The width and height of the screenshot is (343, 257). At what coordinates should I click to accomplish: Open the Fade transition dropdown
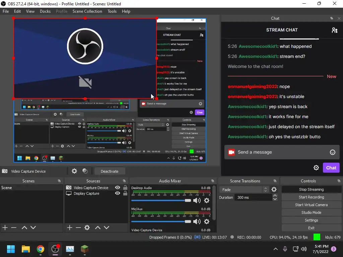coord(244,189)
